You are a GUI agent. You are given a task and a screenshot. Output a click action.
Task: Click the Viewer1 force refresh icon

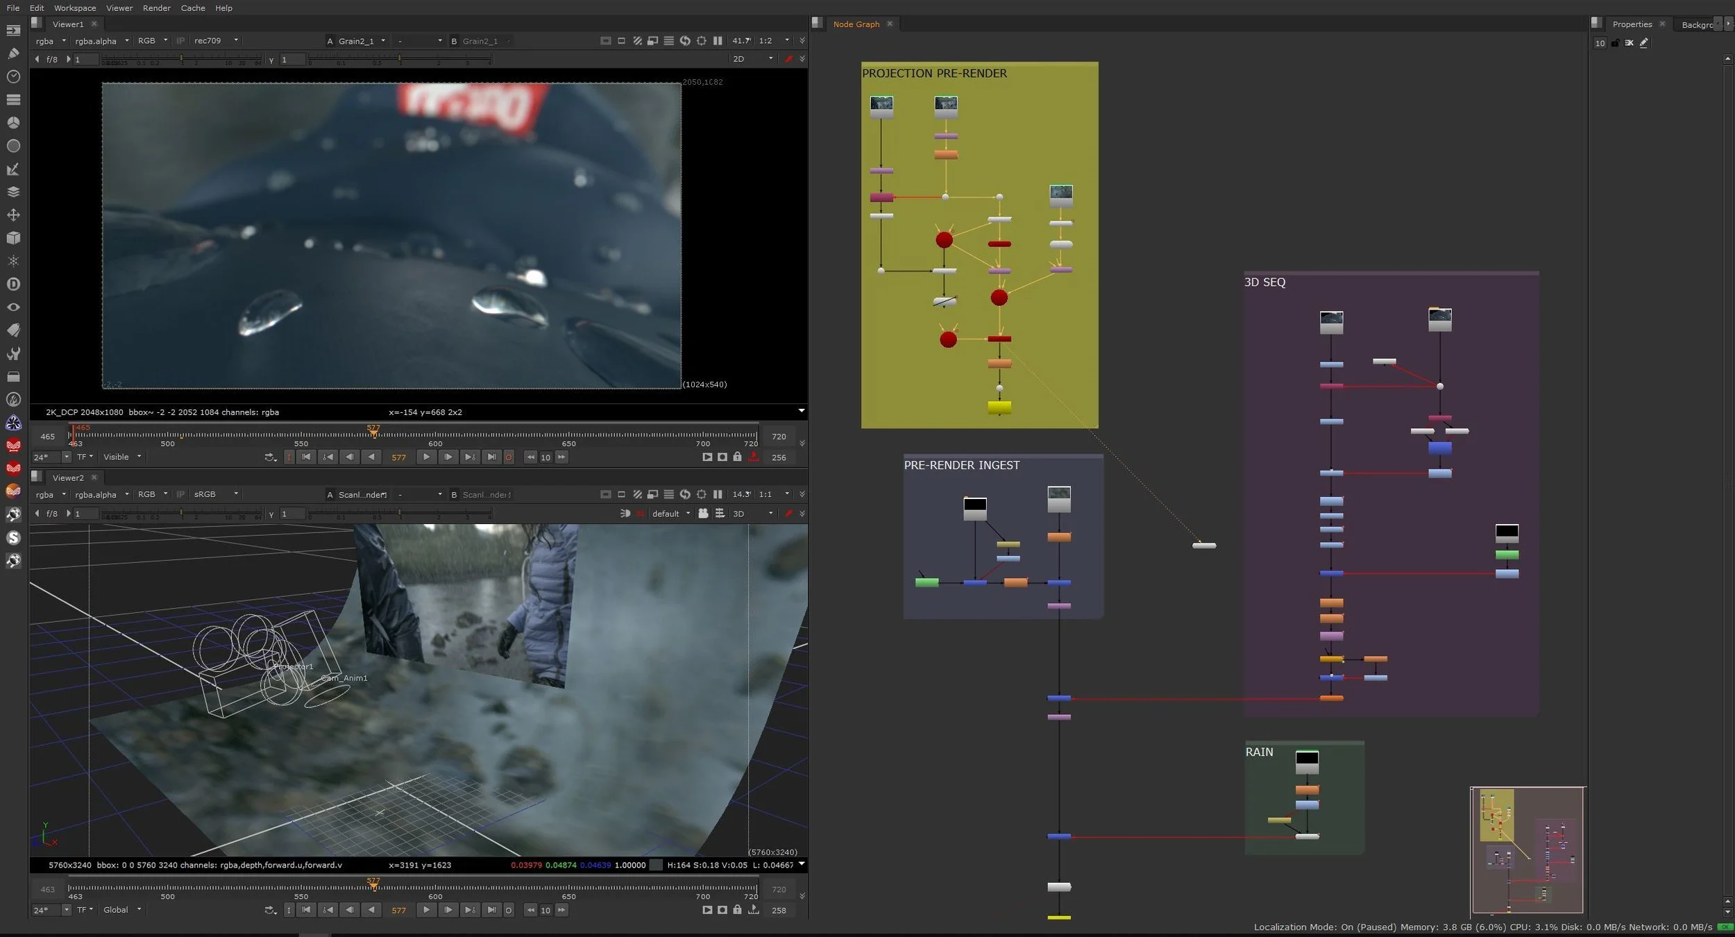point(685,41)
